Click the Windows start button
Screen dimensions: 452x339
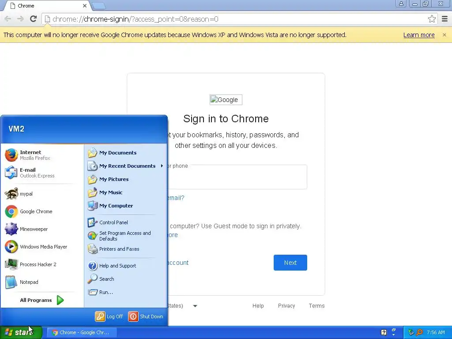(x=21, y=332)
